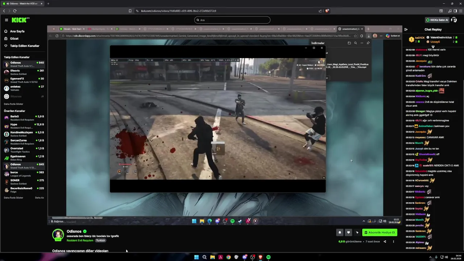This screenshot has height=261, width=464.
Task: Select the Odisnos Watch the VOD tab
Action: [x=23, y=4]
